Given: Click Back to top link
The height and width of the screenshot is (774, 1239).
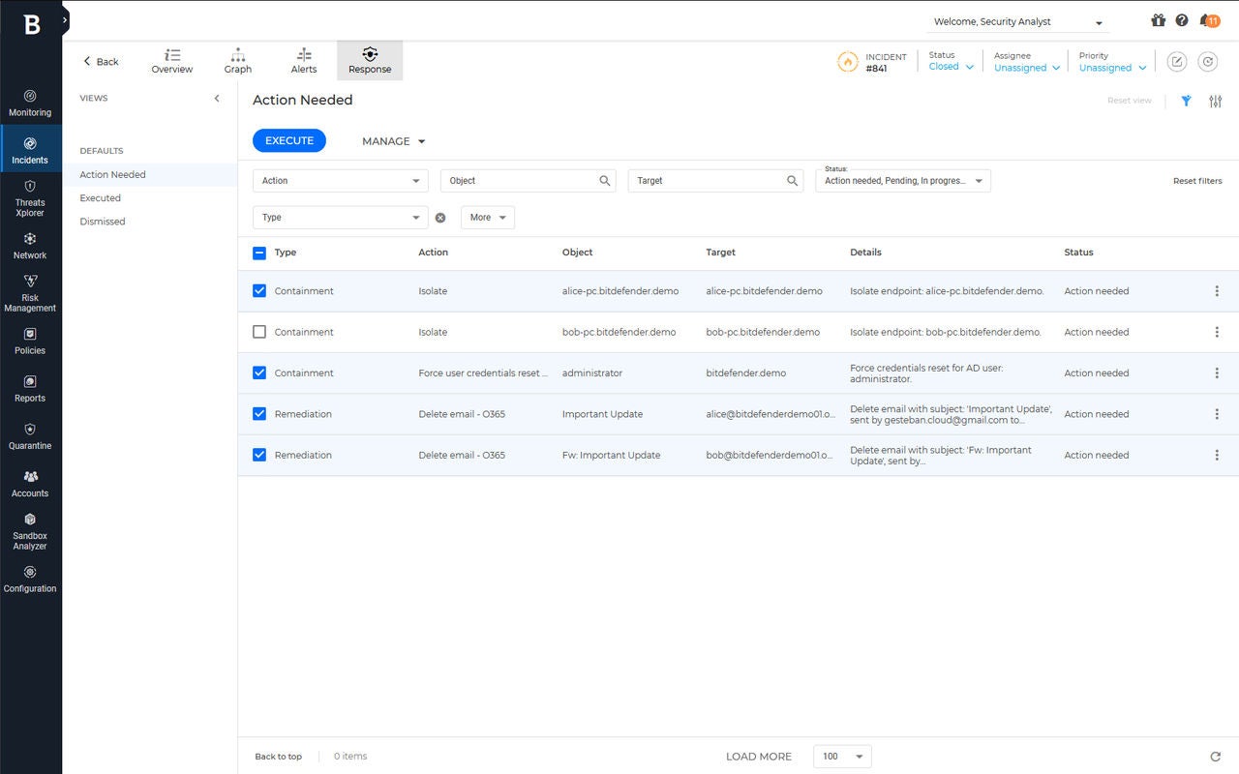Looking at the screenshot, I should tap(279, 757).
